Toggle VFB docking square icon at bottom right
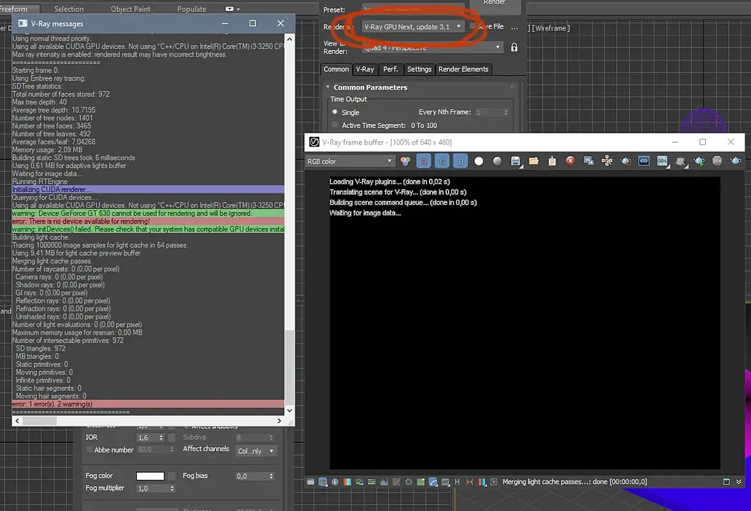Image resolution: width=751 pixels, height=511 pixels. pos(726,482)
